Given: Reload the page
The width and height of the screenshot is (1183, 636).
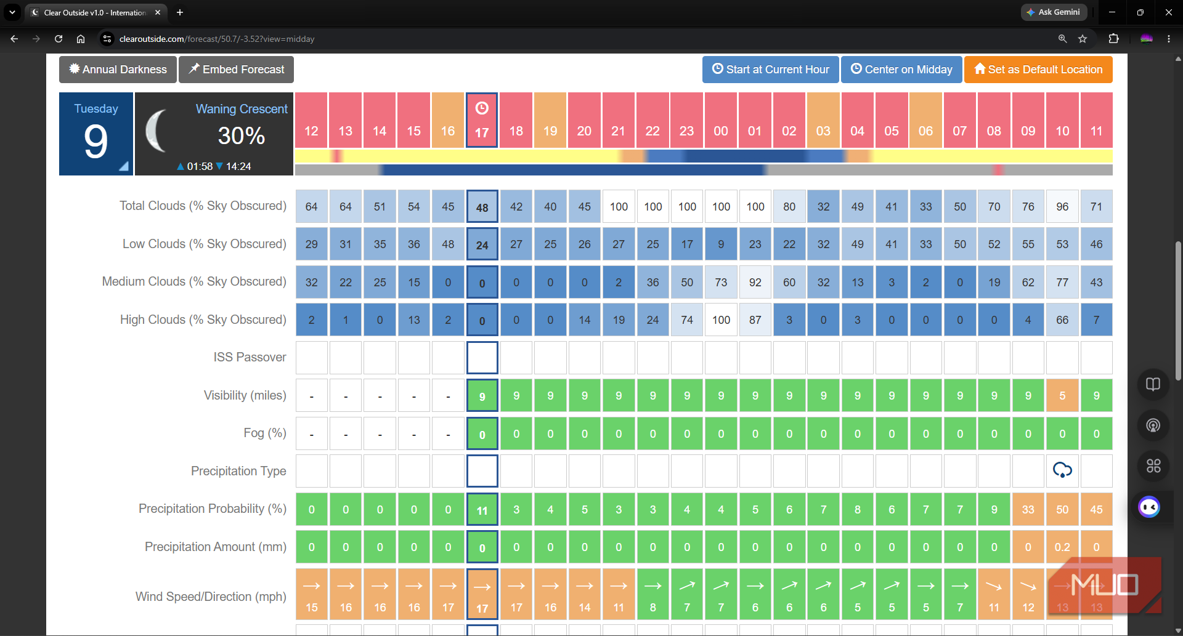Looking at the screenshot, I should click(59, 39).
